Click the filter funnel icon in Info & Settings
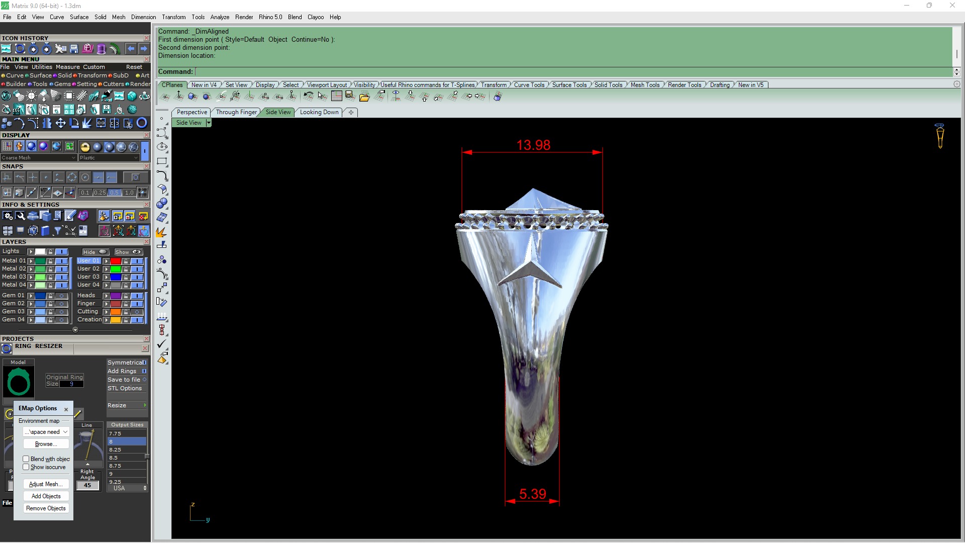Viewport: 965px width, 543px height. coord(58,231)
